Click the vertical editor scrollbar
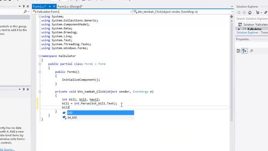The image size is (268, 151). [232, 72]
